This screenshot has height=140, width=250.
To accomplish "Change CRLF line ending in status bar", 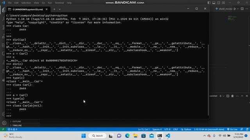I will pyautogui.click(x=175, y=129).
